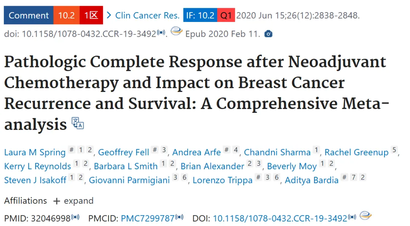Expand the Affiliations list
This screenshot has height=226, width=410.
click(73, 201)
